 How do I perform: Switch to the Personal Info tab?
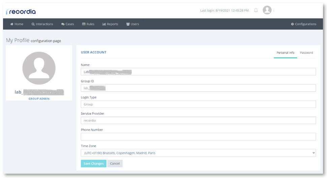pos(285,53)
